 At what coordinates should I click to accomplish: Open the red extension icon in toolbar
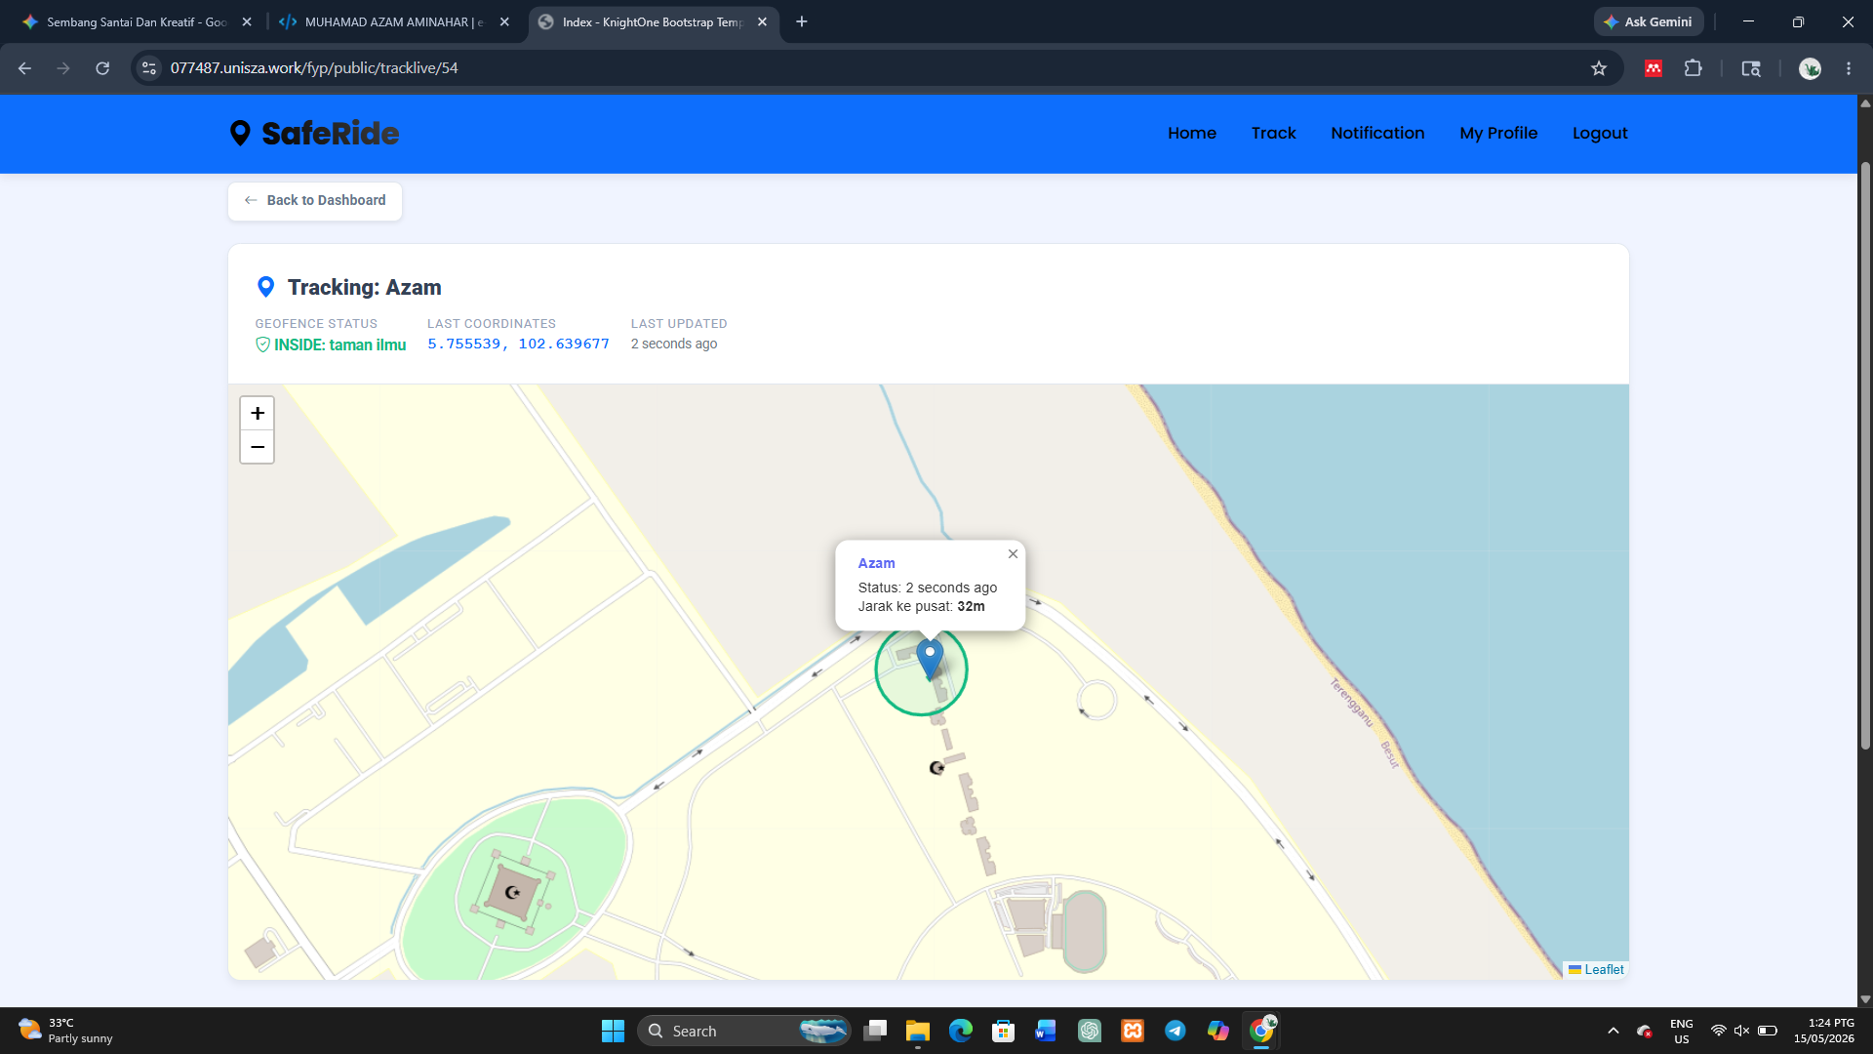click(1654, 68)
